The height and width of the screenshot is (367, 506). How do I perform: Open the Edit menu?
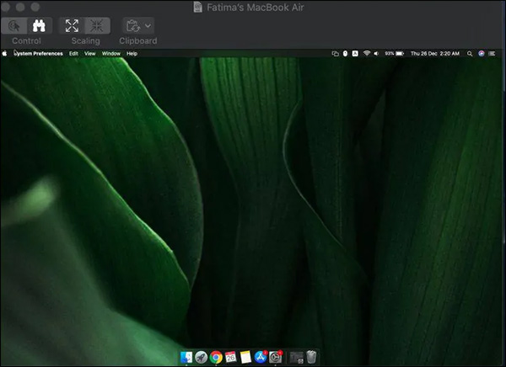pos(73,53)
